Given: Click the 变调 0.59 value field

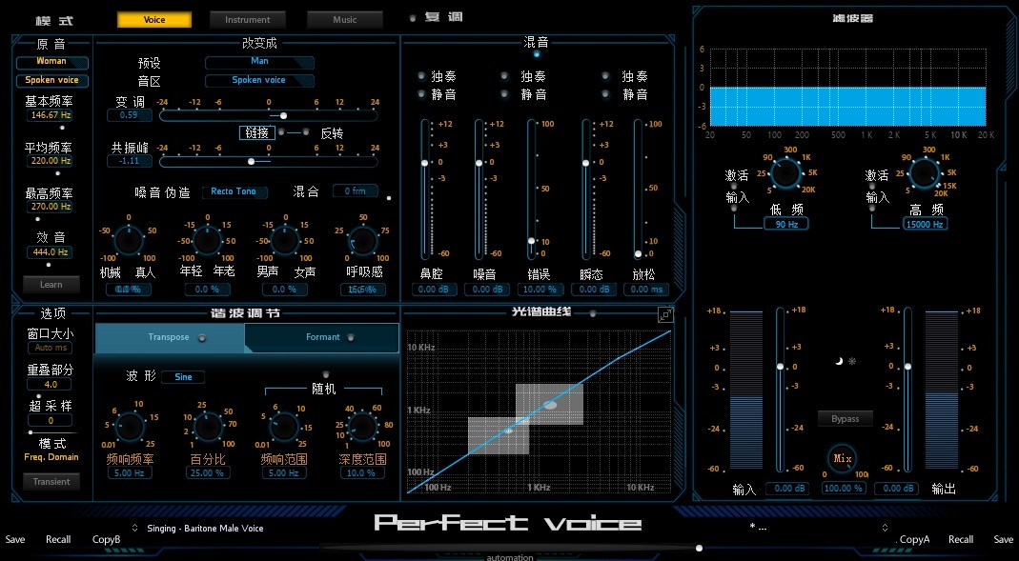Looking at the screenshot, I should (130, 115).
